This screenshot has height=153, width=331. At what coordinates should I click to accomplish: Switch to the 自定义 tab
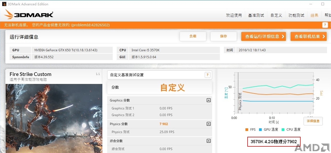[276, 15]
